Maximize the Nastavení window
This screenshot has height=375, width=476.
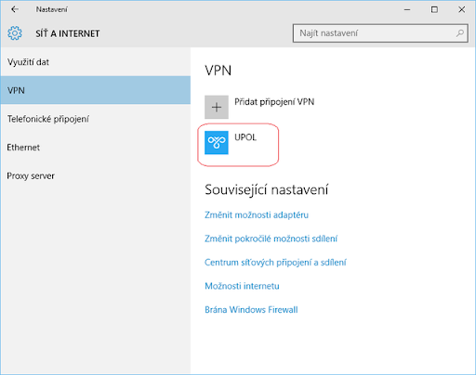point(434,9)
